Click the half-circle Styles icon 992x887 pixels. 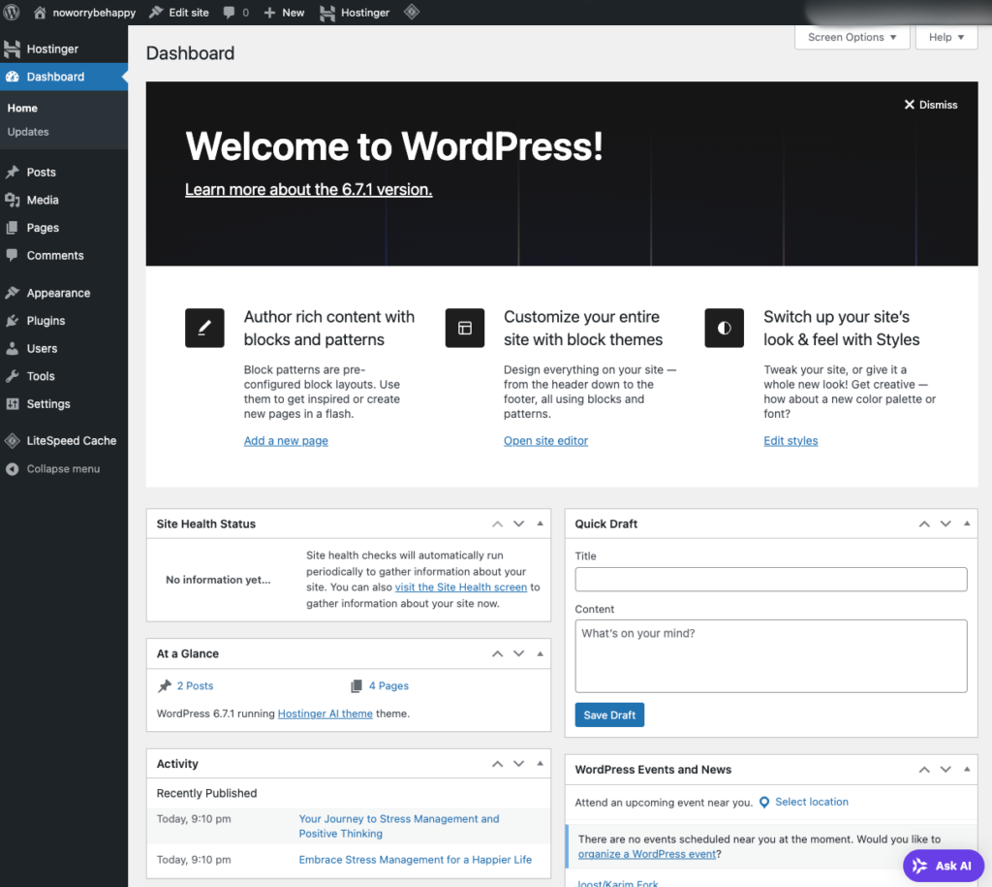click(x=725, y=328)
